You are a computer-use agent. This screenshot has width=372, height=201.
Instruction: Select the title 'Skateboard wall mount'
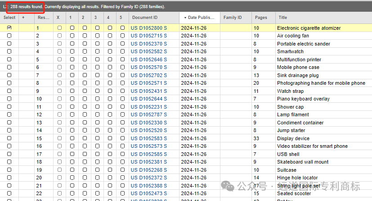[x=303, y=162]
